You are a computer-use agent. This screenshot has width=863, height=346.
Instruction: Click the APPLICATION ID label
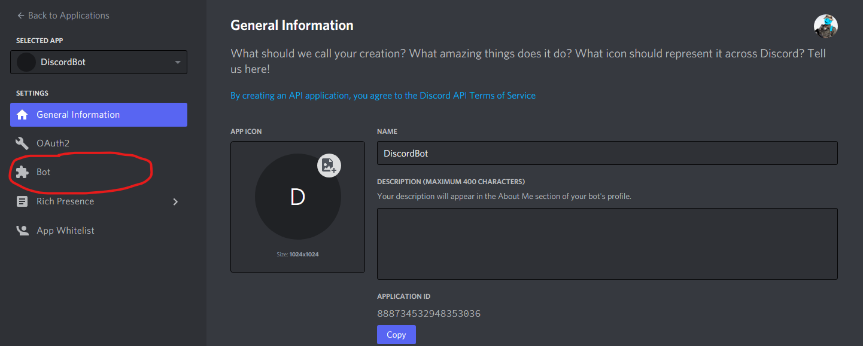pos(403,296)
